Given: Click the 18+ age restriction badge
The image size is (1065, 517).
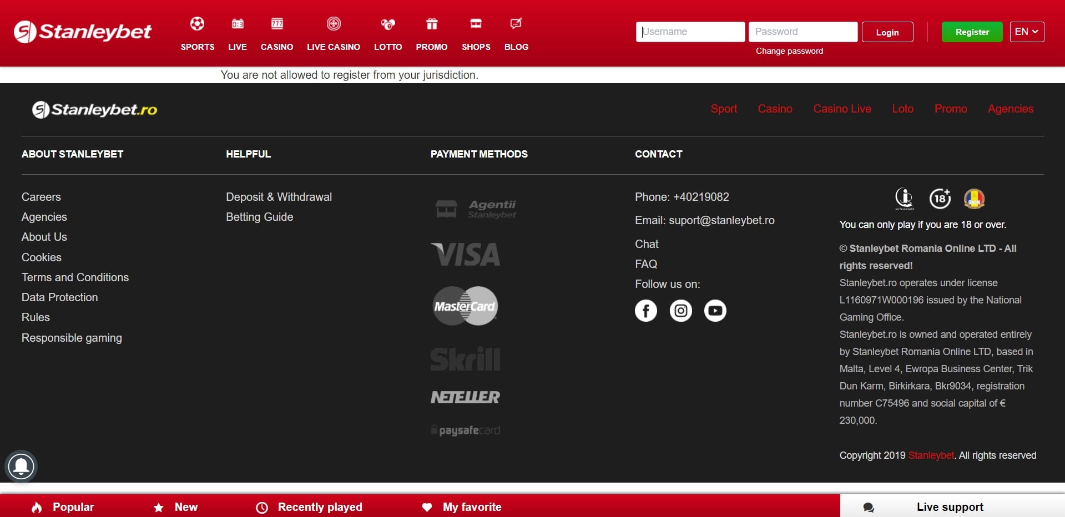Looking at the screenshot, I should (940, 199).
